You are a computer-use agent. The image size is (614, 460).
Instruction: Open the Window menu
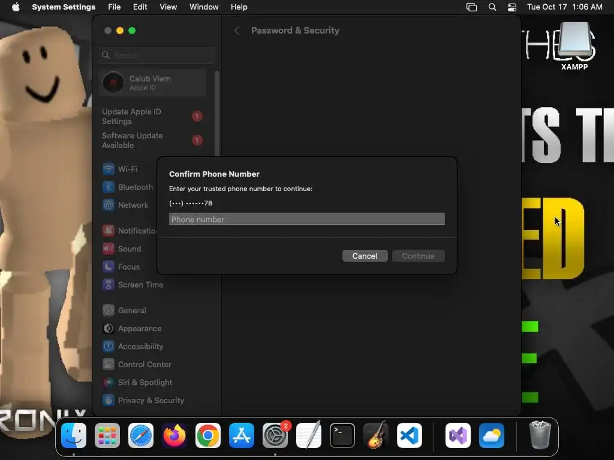tap(204, 7)
